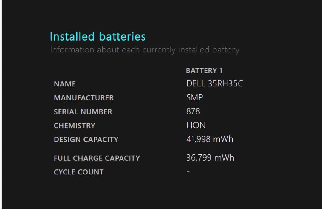Click the CYCLE COUNT row label

pos(78,172)
